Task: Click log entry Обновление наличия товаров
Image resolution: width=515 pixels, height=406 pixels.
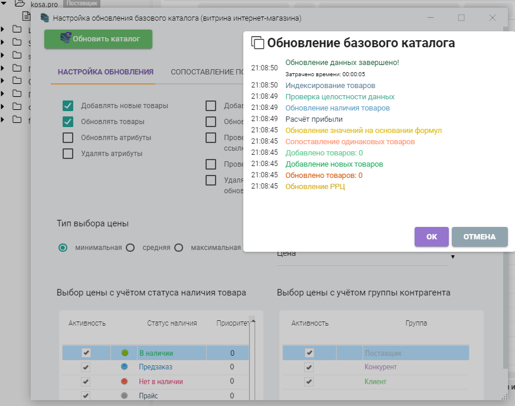Action: click(338, 108)
